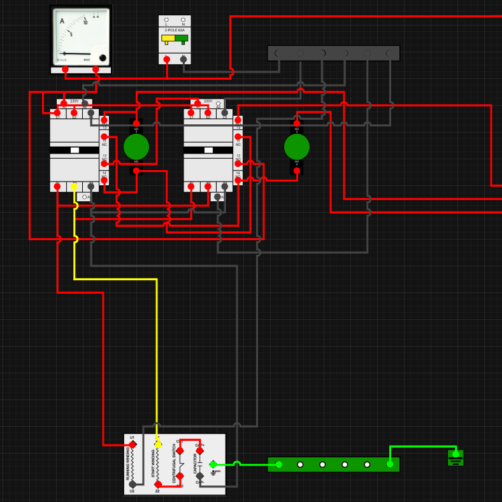
Task: Click the left contactor's 11 NC auxiliary terminal
Action: pos(104,137)
